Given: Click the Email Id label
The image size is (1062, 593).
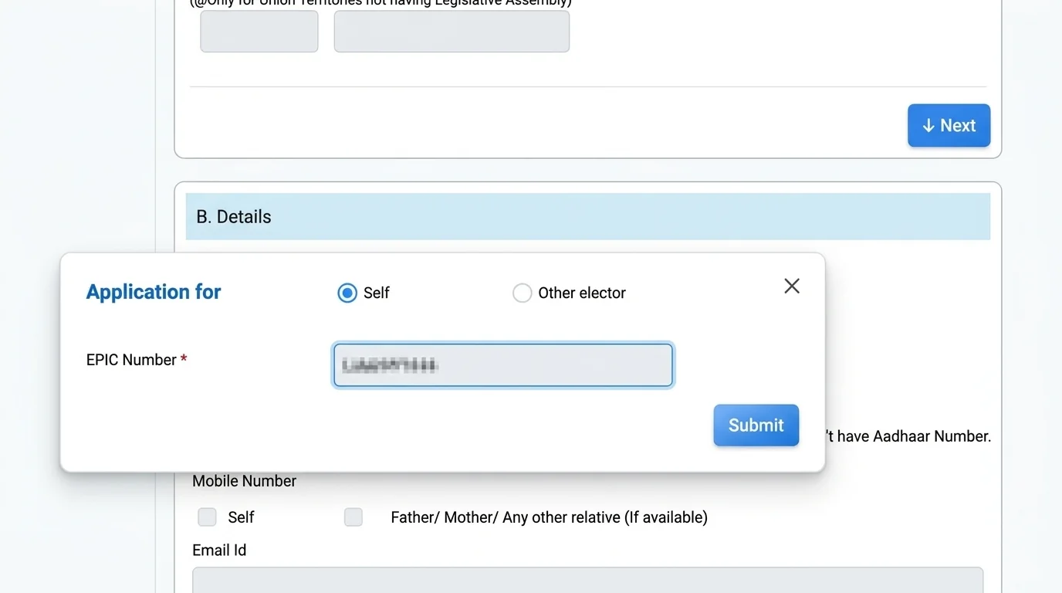Looking at the screenshot, I should 219,551.
